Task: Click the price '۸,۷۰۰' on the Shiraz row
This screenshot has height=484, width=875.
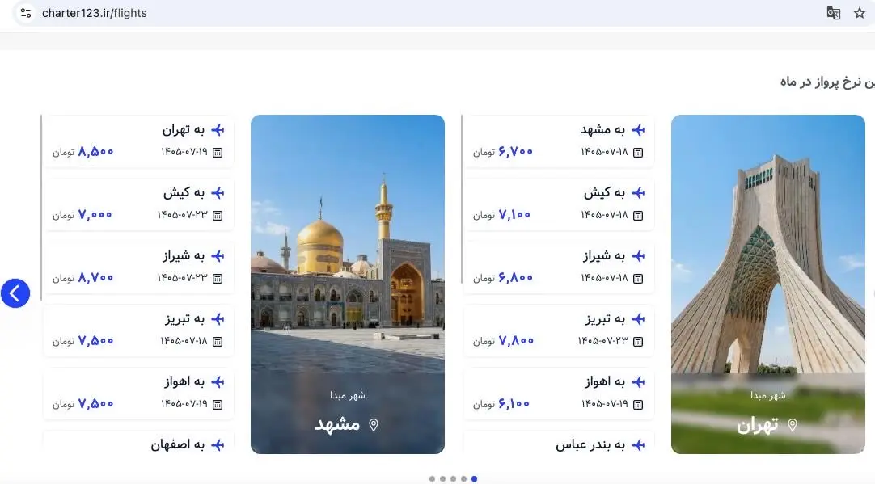Action: click(x=96, y=278)
